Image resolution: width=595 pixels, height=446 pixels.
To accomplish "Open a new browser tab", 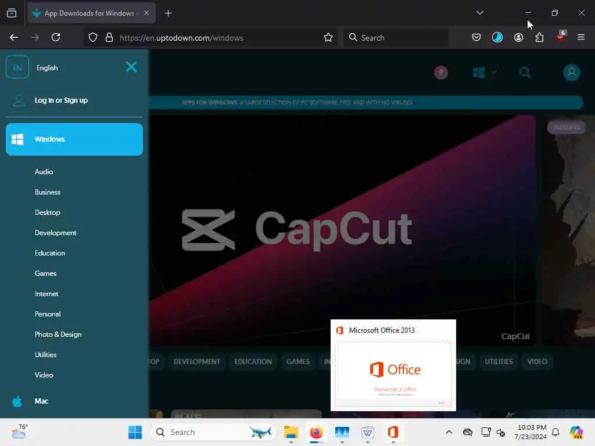I will (x=168, y=13).
